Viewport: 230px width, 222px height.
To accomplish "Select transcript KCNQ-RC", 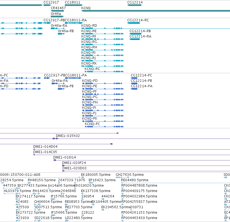I will [104, 72].
